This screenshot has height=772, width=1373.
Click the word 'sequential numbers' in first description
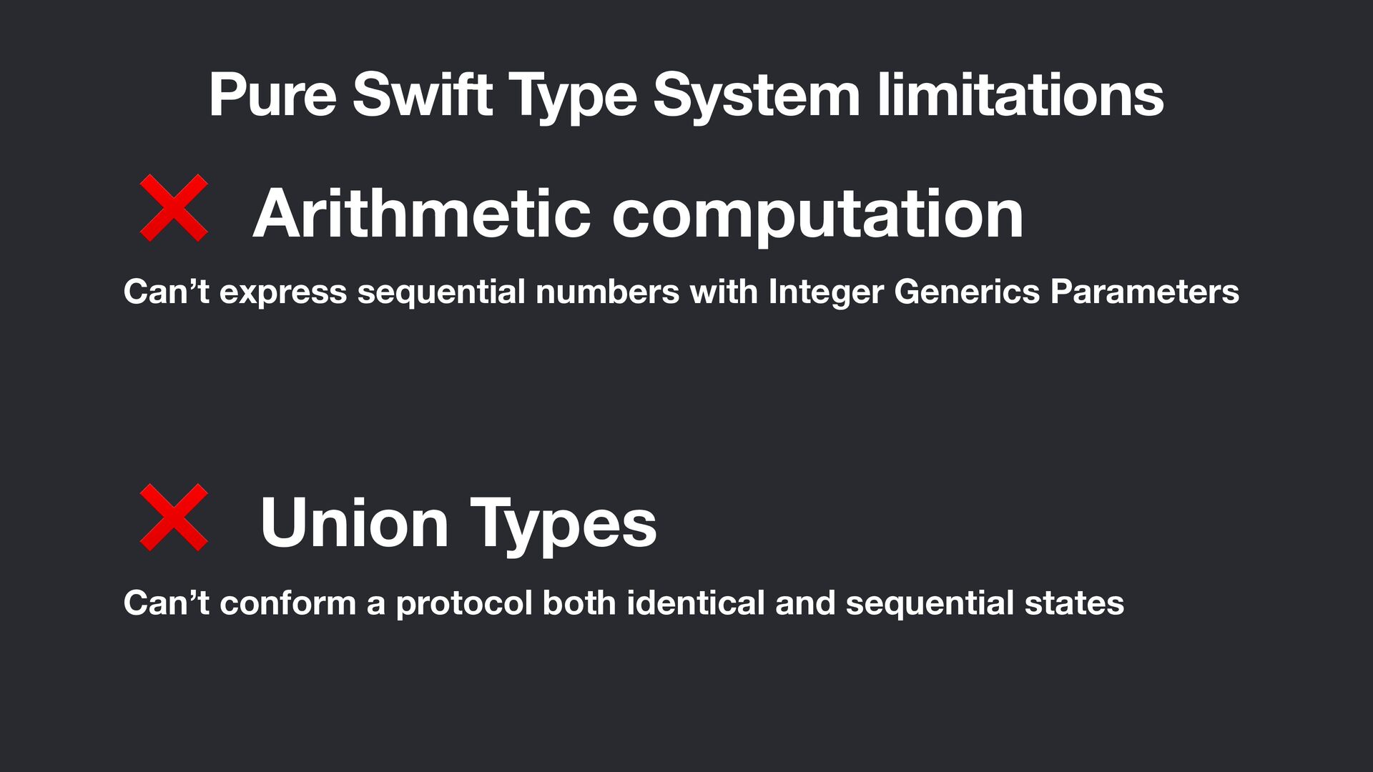518,292
